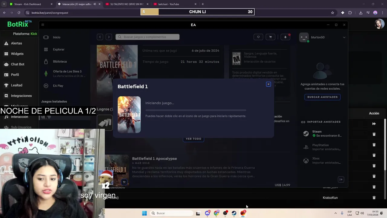Focus the Buscar juegos y complementos field
The width and height of the screenshot is (387, 218).
pyautogui.click(x=147, y=37)
